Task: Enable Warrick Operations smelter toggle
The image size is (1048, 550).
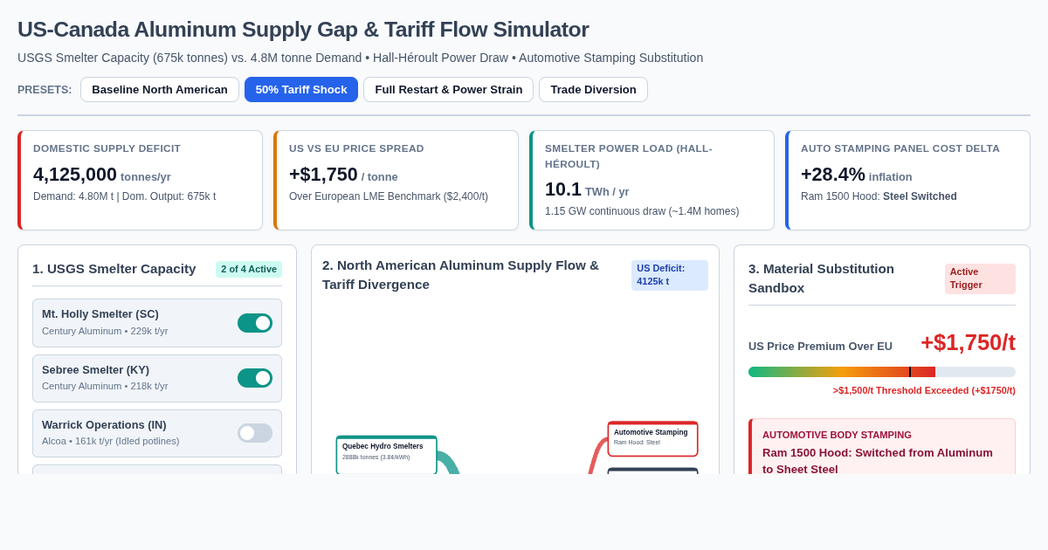Action: click(255, 433)
